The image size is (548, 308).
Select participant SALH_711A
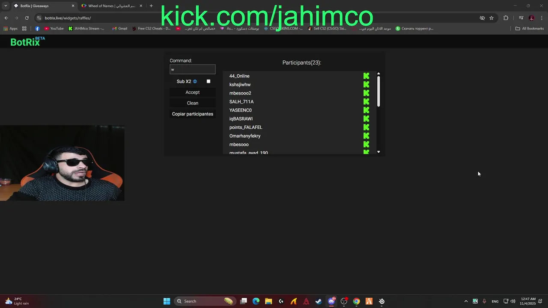[241, 102]
